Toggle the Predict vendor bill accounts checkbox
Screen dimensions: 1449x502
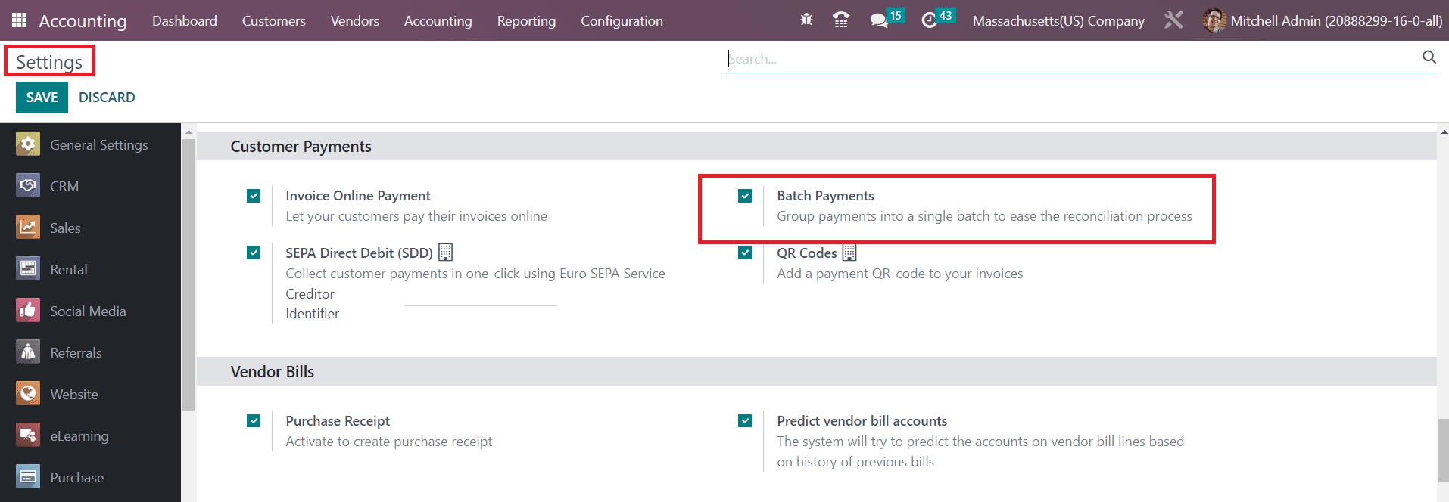point(745,421)
